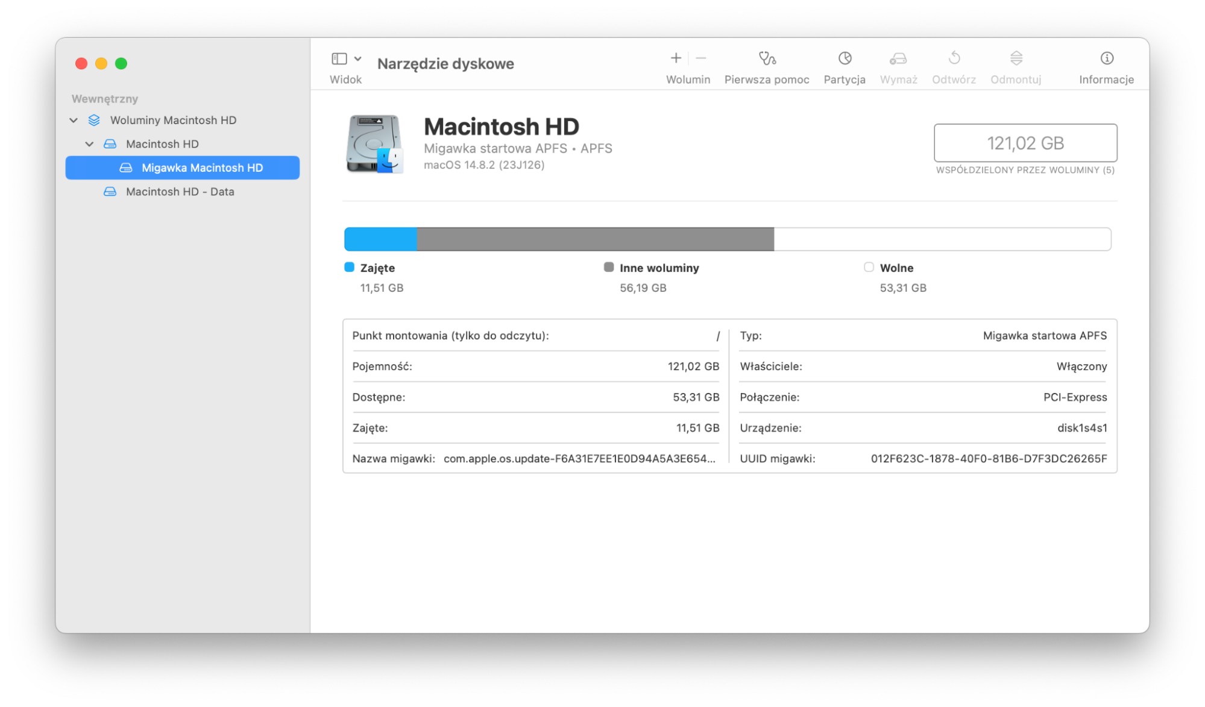Click the Narzędzie dyskowe window title
The image size is (1205, 707).
445,63
